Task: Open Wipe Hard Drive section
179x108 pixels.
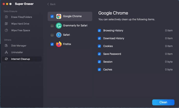Action: click(22, 24)
